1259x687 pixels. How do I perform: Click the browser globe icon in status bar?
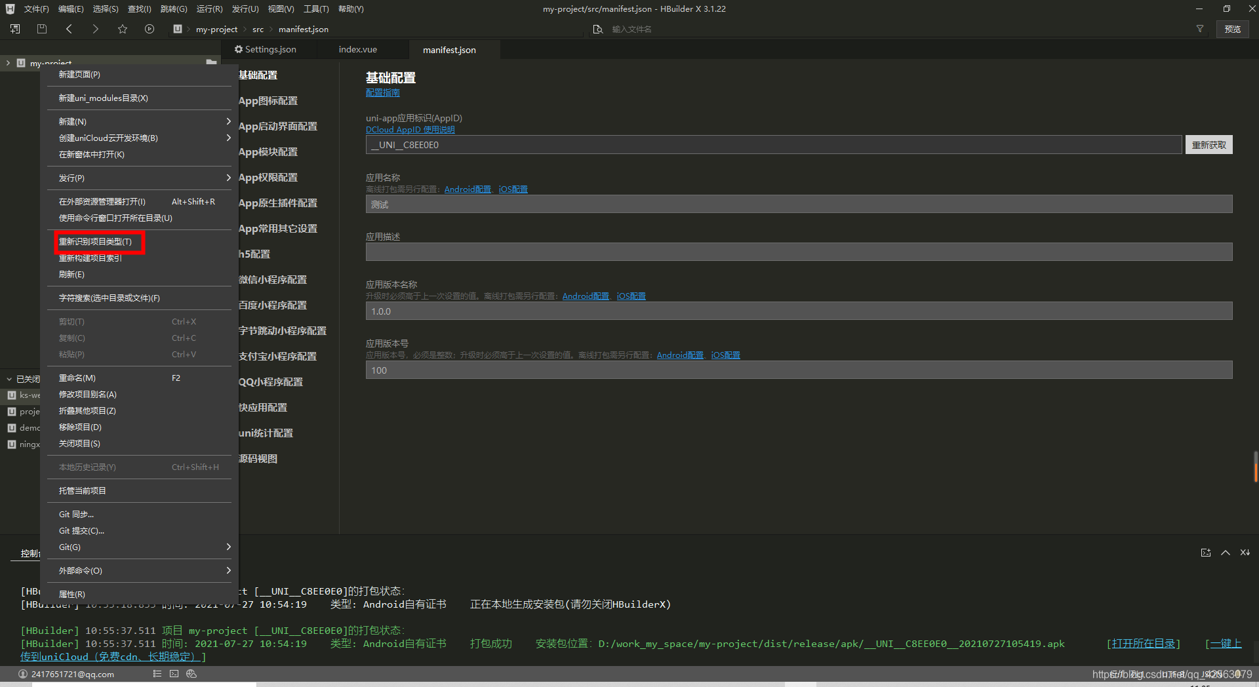191,674
